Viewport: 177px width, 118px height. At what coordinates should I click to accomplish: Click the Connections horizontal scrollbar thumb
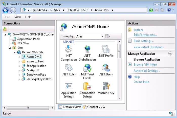[x=28, y=108]
